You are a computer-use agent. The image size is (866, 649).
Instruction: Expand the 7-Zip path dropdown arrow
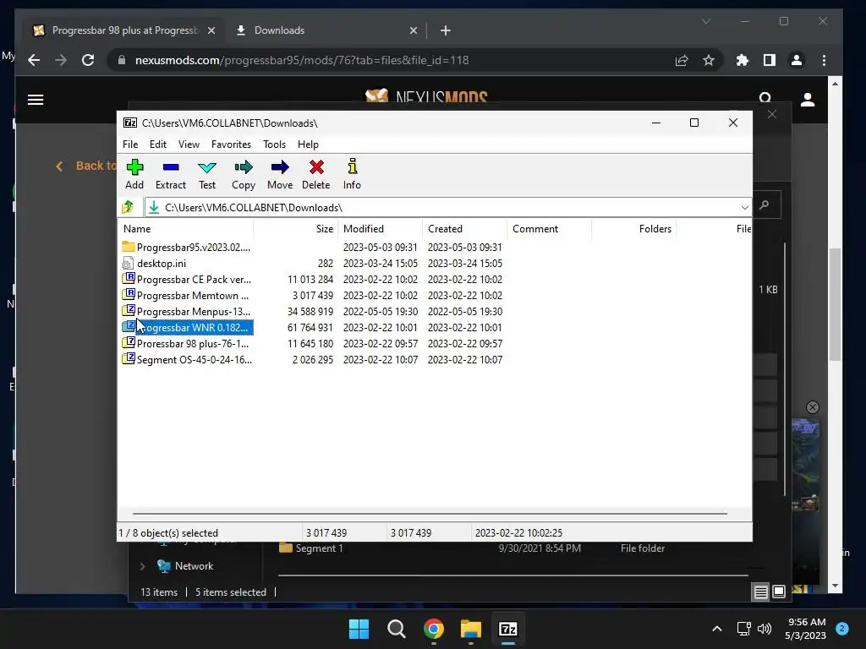tap(744, 208)
